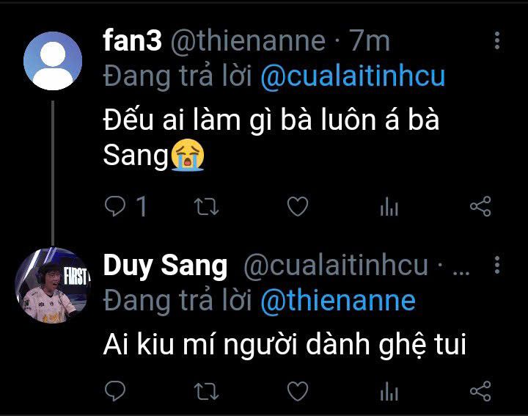This screenshot has height=416, width=528.
Task: Open the @cualaitinhcu mention link
Action: [353, 76]
